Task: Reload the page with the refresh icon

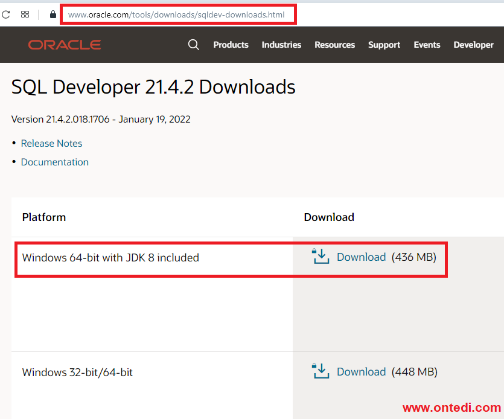Action: click(x=6, y=14)
